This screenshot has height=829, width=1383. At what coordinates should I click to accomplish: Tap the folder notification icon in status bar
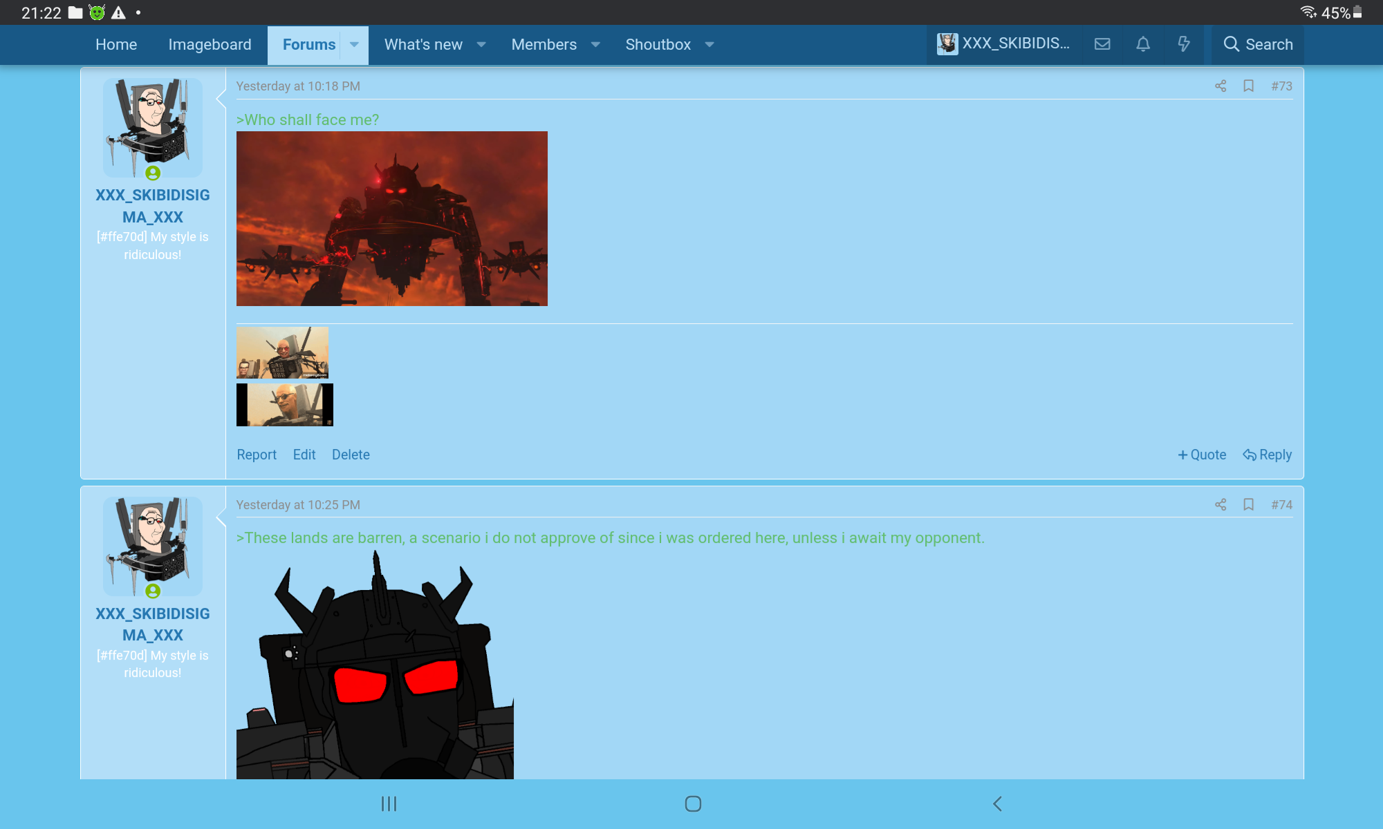(75, 12)
